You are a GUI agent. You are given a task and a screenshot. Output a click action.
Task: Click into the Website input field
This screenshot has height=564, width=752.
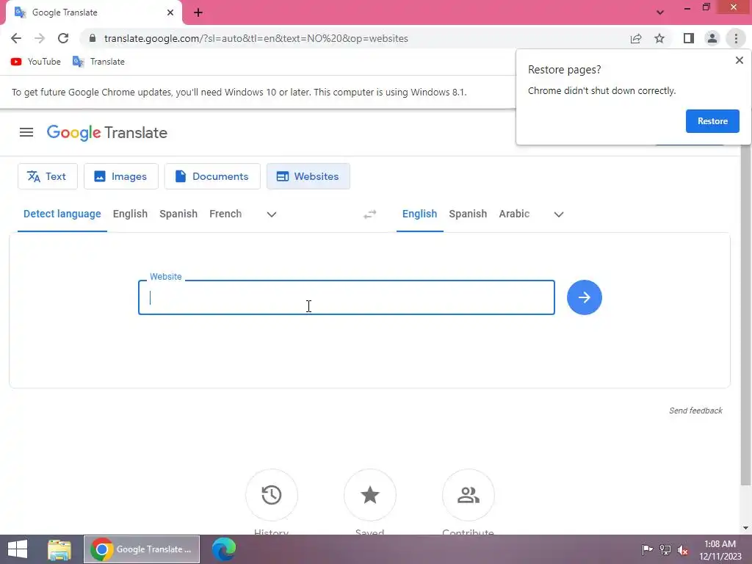[x=347, y=297]
